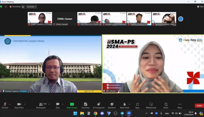Select Adam Daweris video thumbnail

(x=40, y=19)
